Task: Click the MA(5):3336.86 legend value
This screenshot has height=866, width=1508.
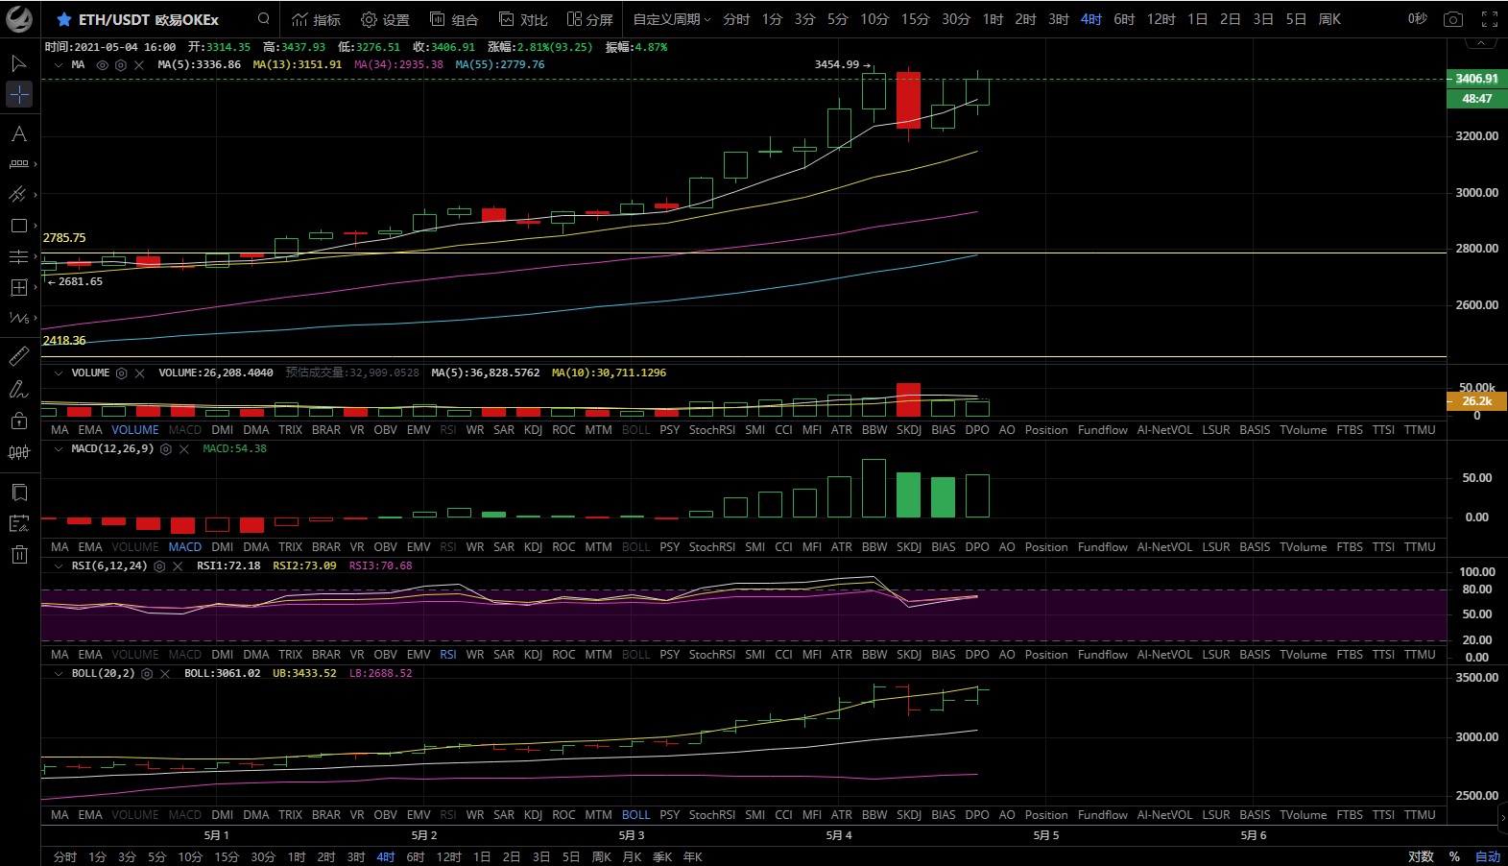Action: [x=199, y=65]
